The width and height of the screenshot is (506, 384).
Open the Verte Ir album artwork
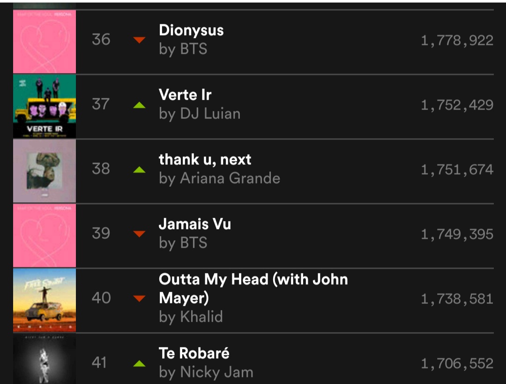(x=45, y=106)
